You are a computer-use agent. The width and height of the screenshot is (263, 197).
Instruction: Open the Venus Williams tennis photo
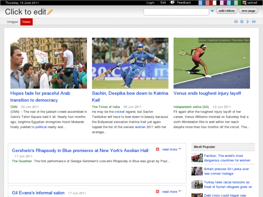[212, 63]
